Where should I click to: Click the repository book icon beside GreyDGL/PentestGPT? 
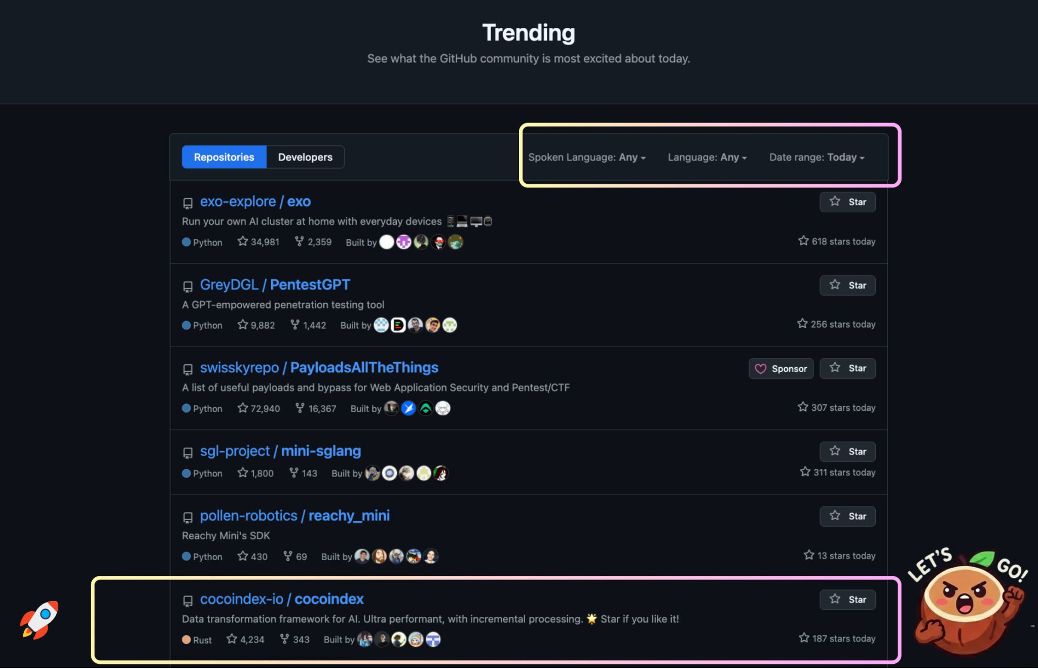[x=188, y=286]
